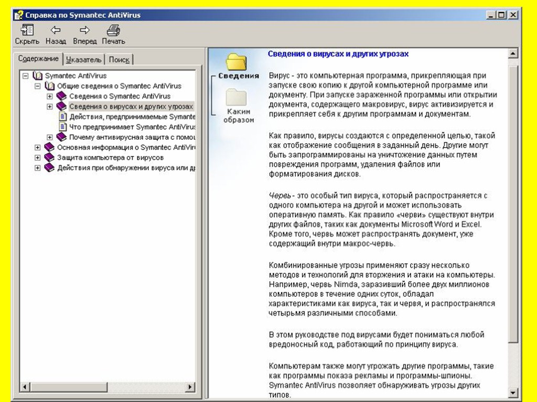537x402 pixels.
Task: Switch to the Указатель tab
Action: [x=84, y=60]
